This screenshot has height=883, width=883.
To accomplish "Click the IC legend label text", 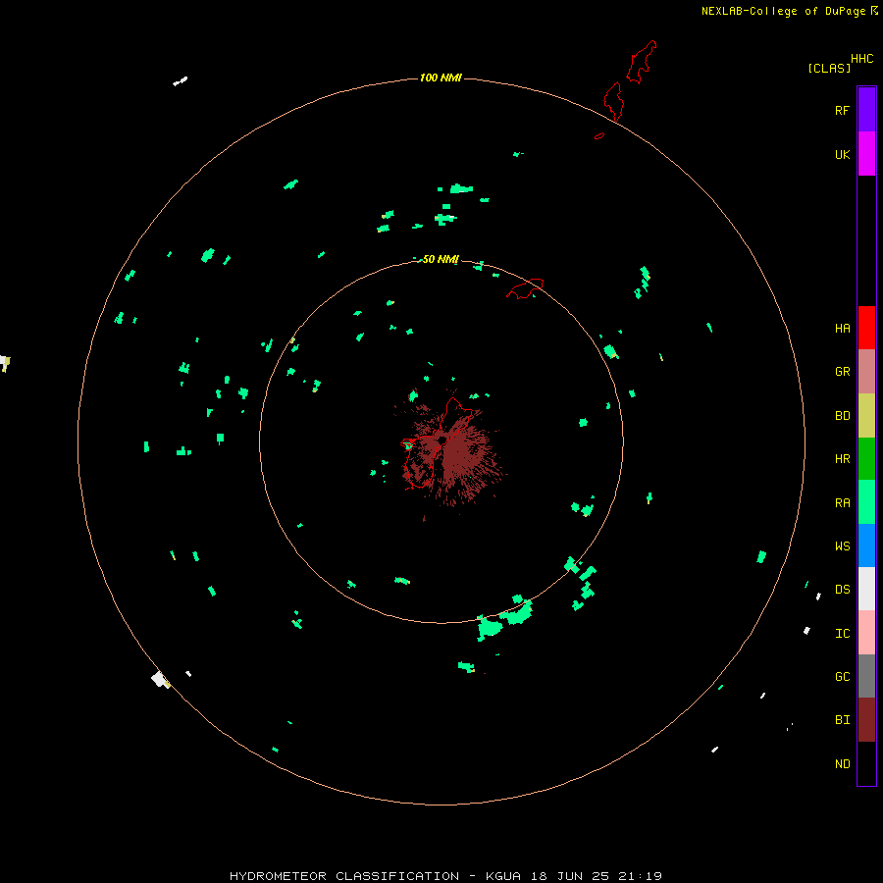I will 842,634.
